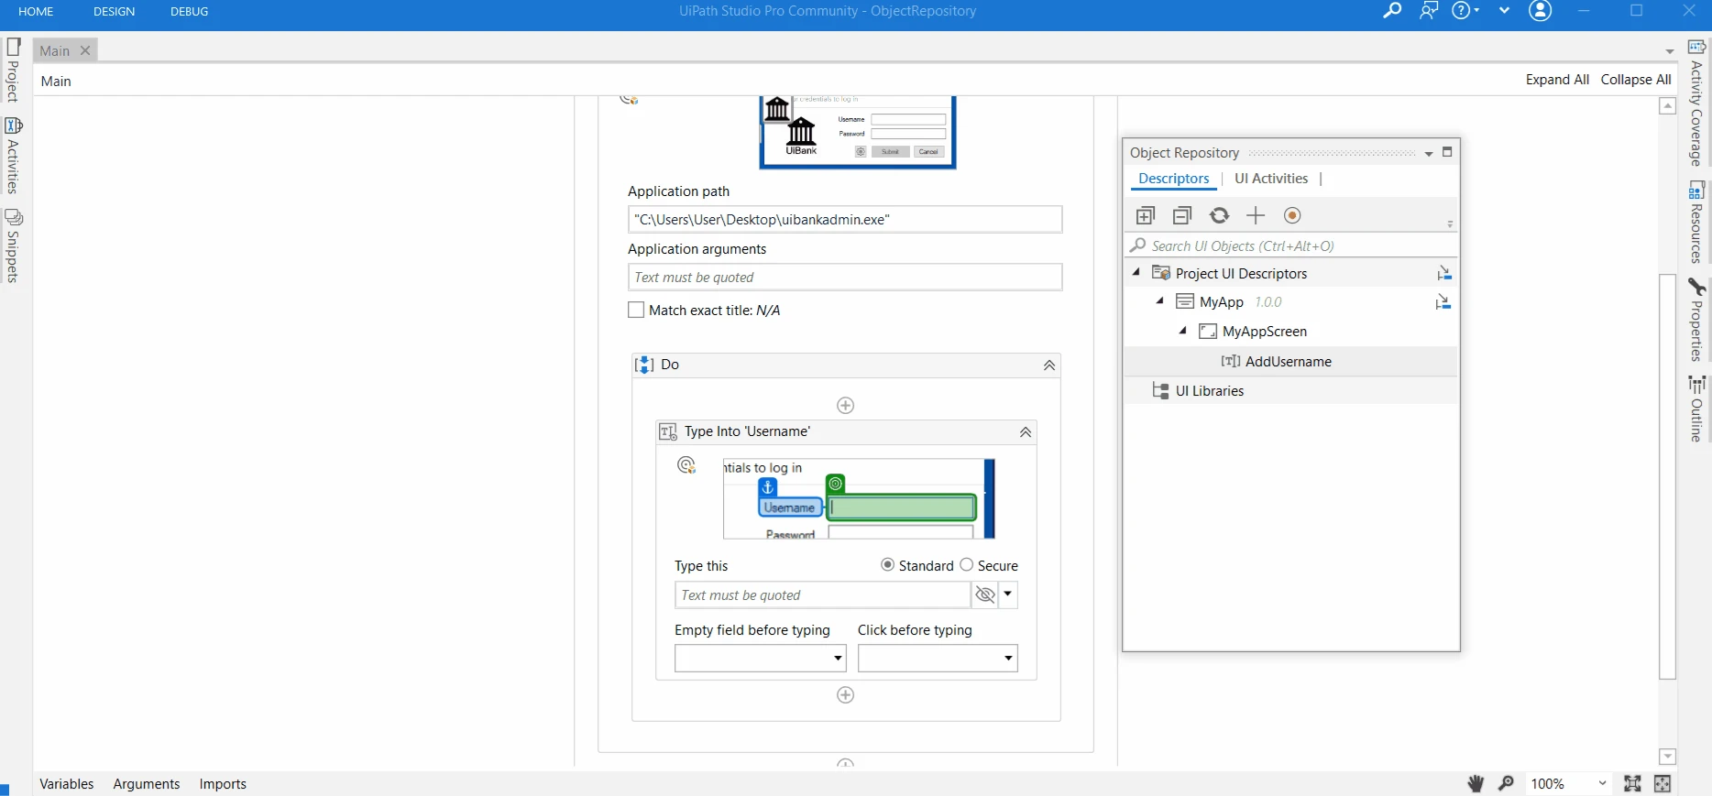1712x796 pixels.
Task: Switch to the DESIGN ribbon tab
Action: (x=114, y=12)
